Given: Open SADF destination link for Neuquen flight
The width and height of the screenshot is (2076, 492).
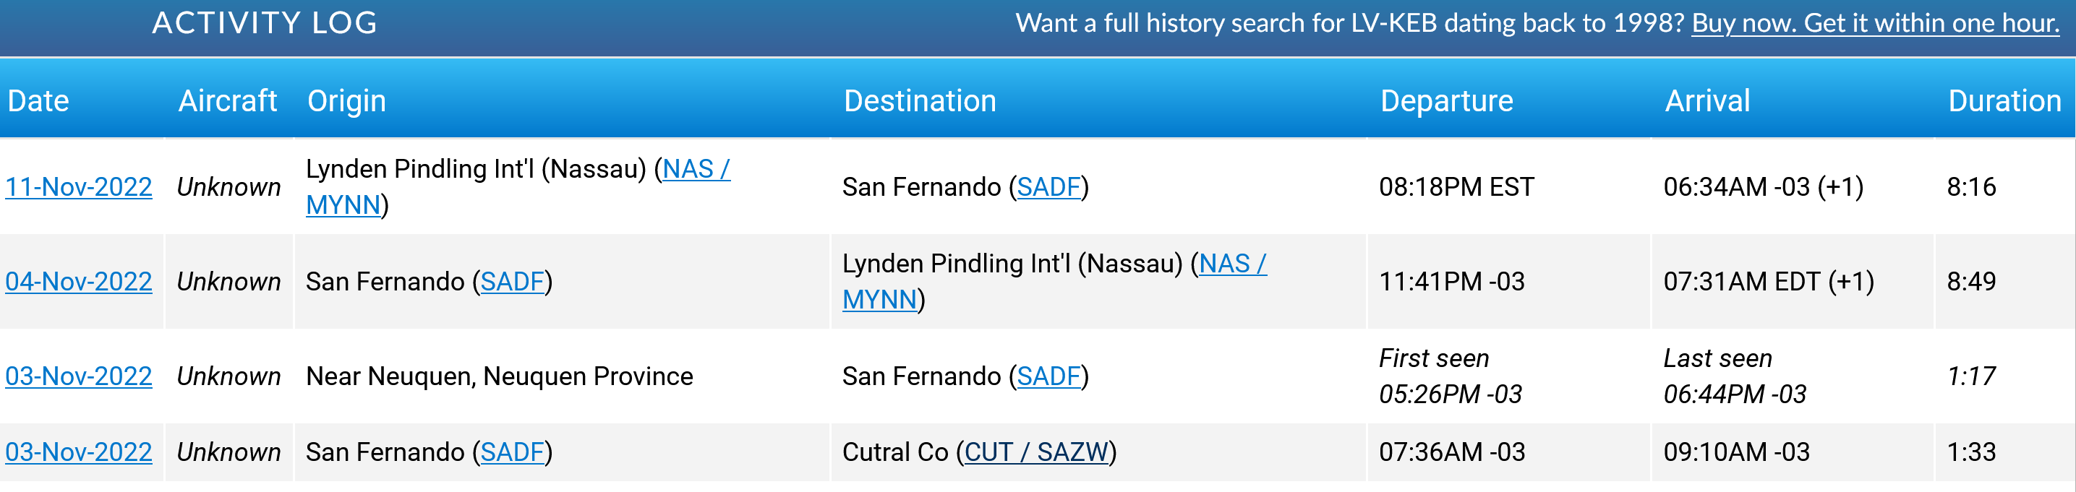Looking at the screenshot, I should [1048, 376].
